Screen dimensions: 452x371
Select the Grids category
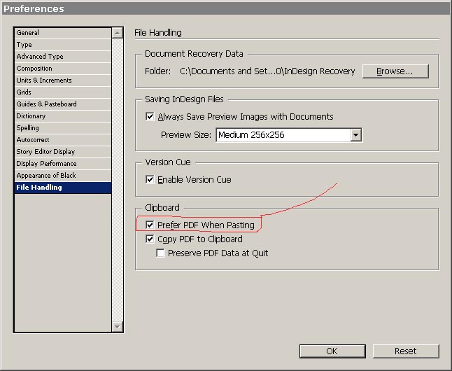(62, 92)
